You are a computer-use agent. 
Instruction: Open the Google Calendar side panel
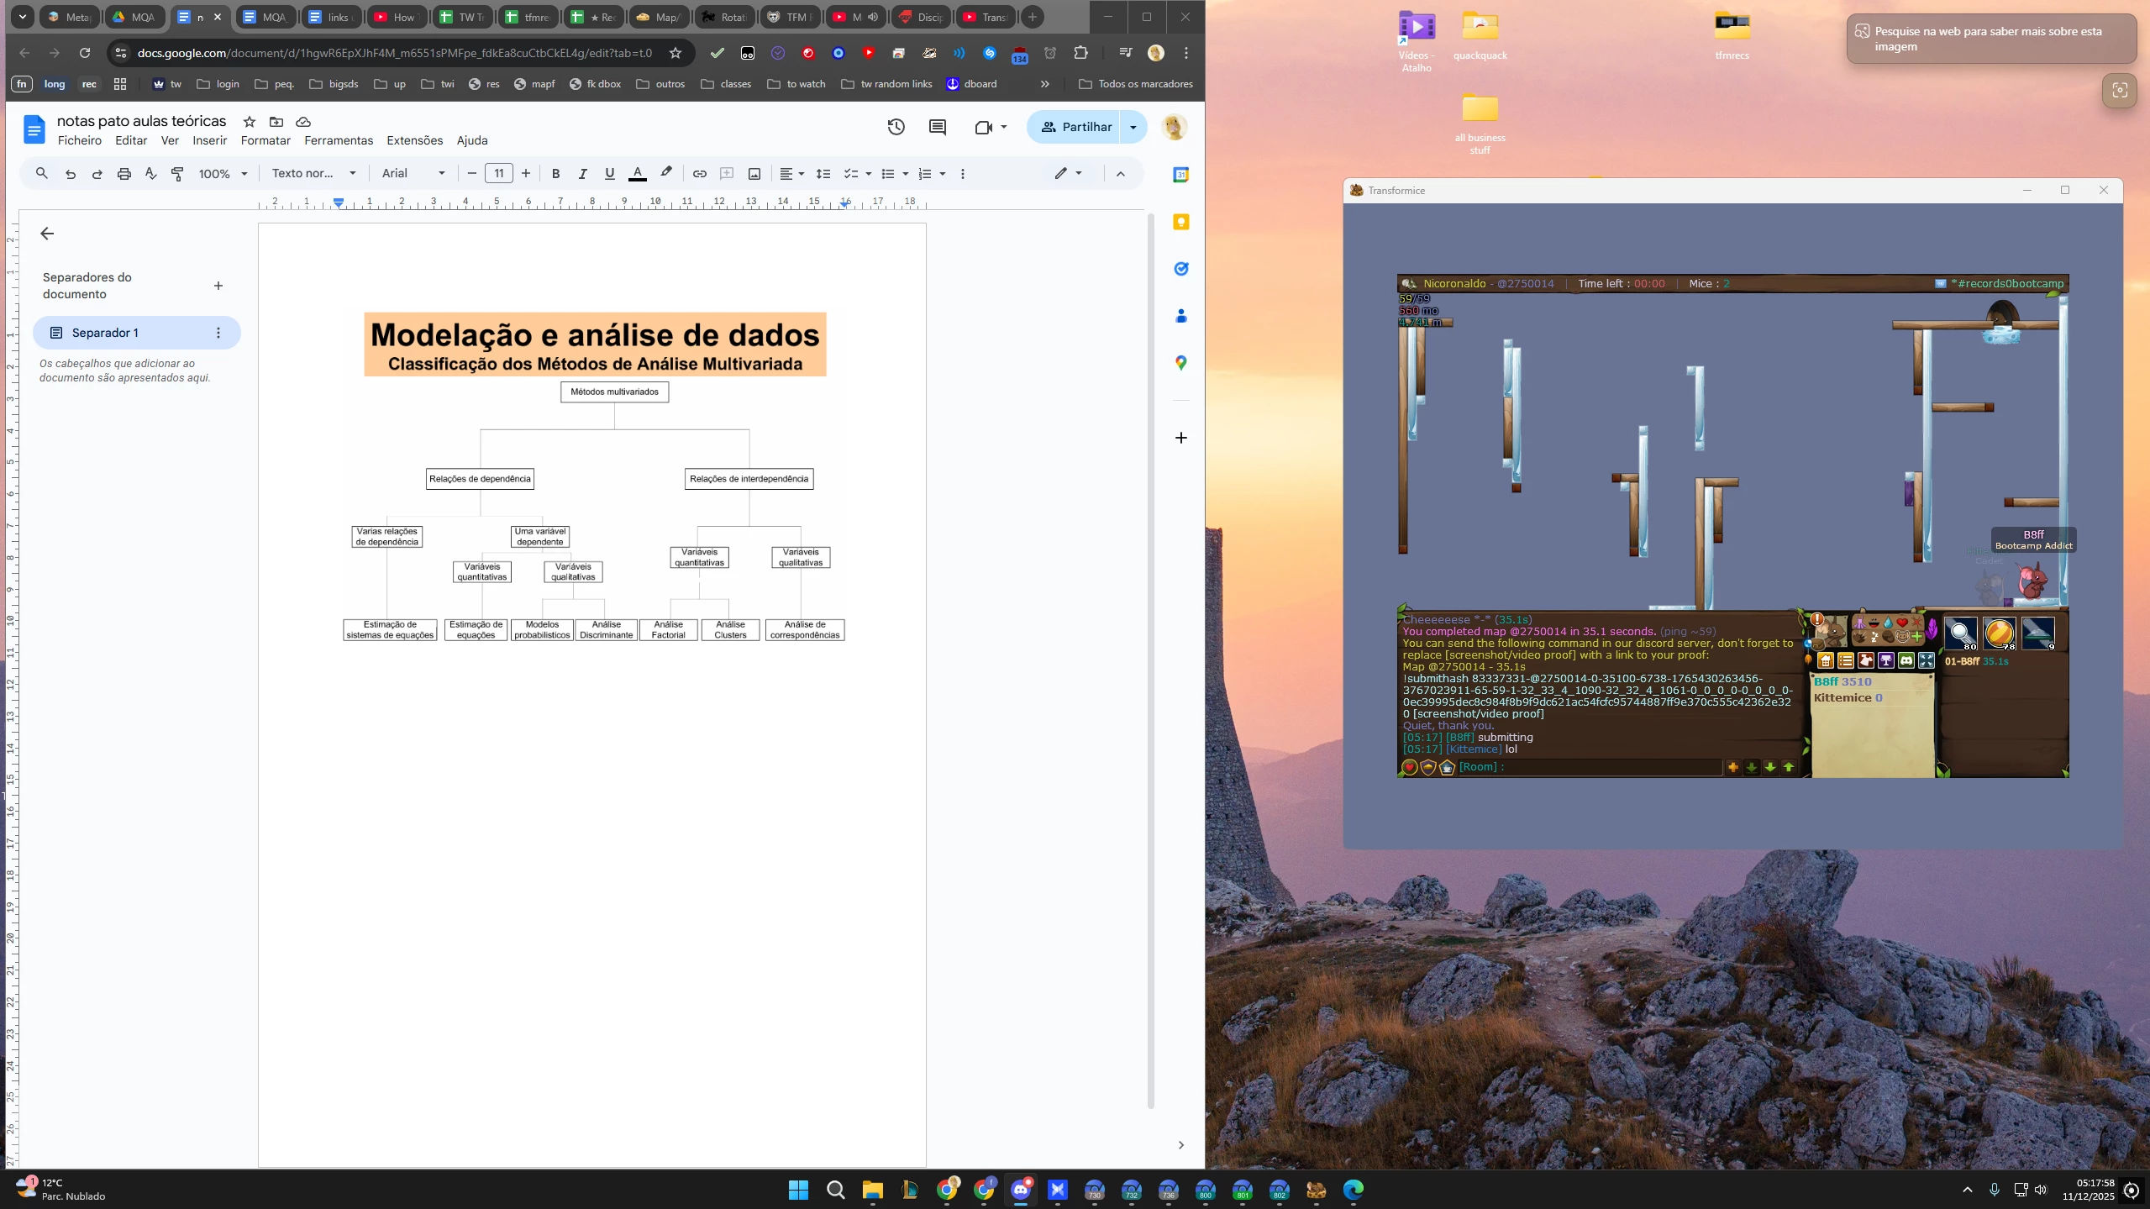1180,175
